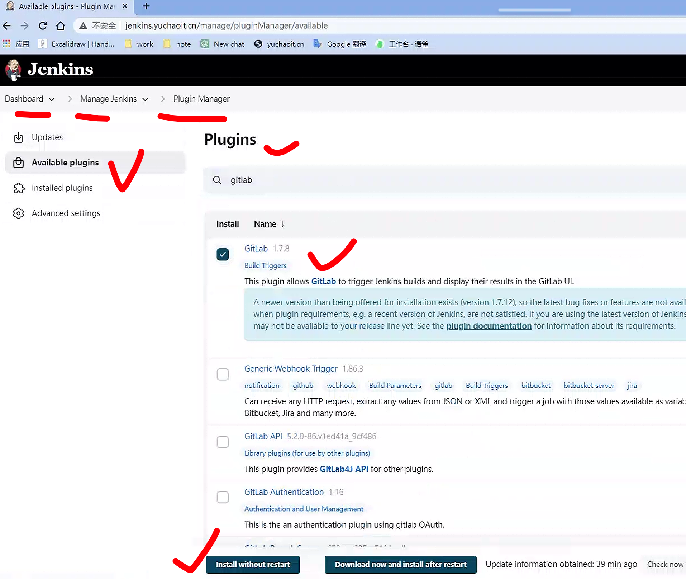Open a new browser tab

[146, 6]
